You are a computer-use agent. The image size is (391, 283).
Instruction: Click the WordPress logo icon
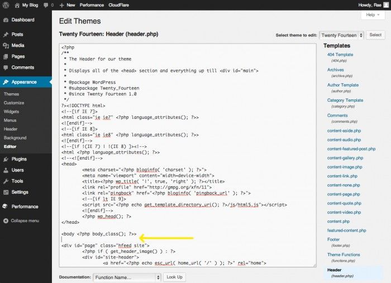[x=6, y=5]
